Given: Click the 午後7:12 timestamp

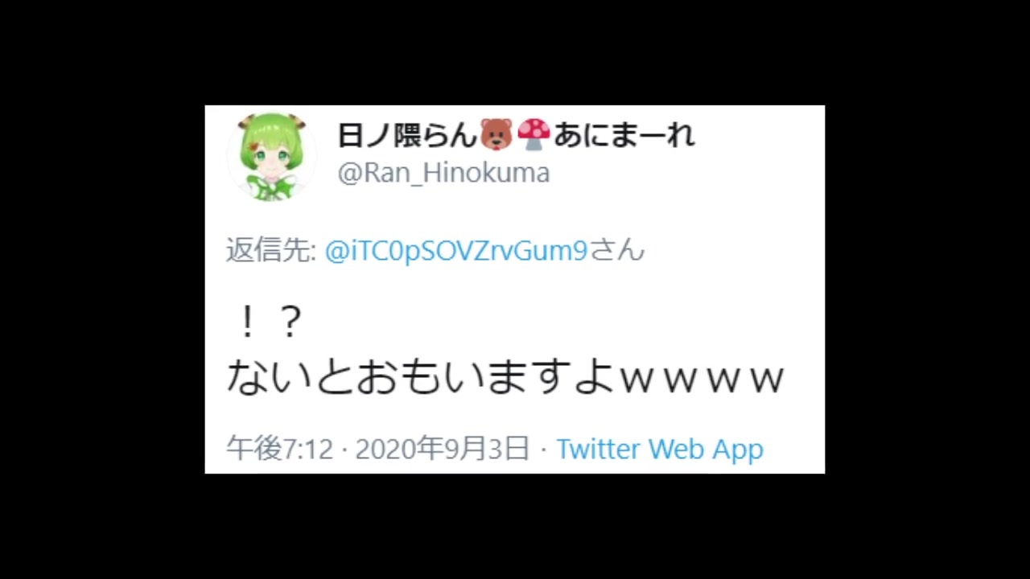Looking at the screenshot, I should tap(279, 449).
